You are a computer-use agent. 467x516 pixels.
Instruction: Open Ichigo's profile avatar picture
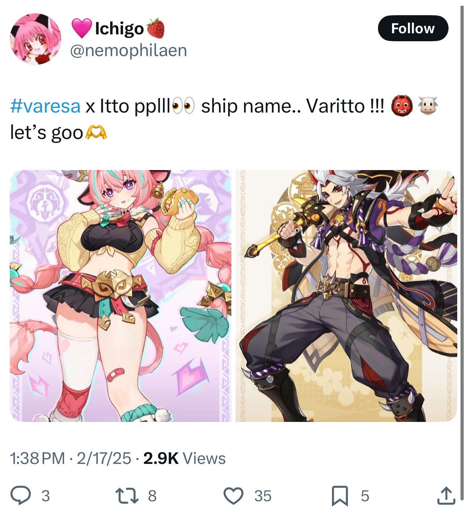(x=35, y=39)
